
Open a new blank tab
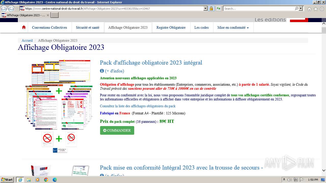55,15
